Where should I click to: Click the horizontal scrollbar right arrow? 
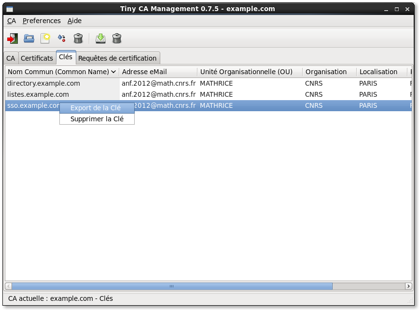pyautogui.click(x=409, y=286)
